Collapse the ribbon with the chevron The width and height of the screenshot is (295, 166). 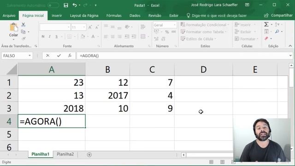point(290,46)
